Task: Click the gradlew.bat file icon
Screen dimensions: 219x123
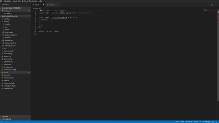Action: pyautogui.click(x=3, y=40)
